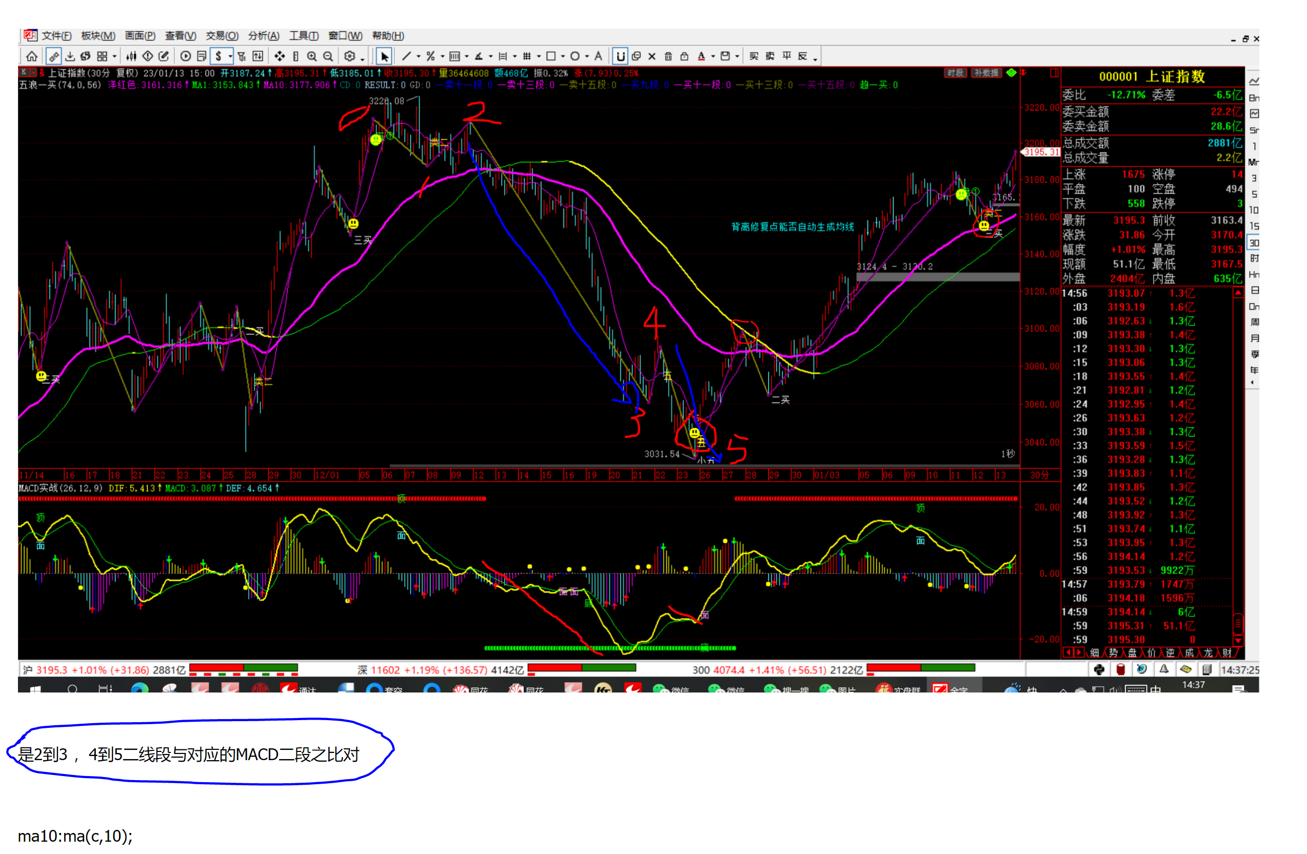Viewport: 1307px width, 854px height.
Task: Select the 30 minute period
Action: pos(1254,243)
